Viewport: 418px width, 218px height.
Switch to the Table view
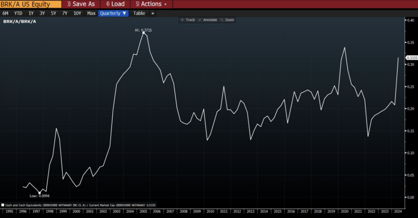tap(139, 13)
